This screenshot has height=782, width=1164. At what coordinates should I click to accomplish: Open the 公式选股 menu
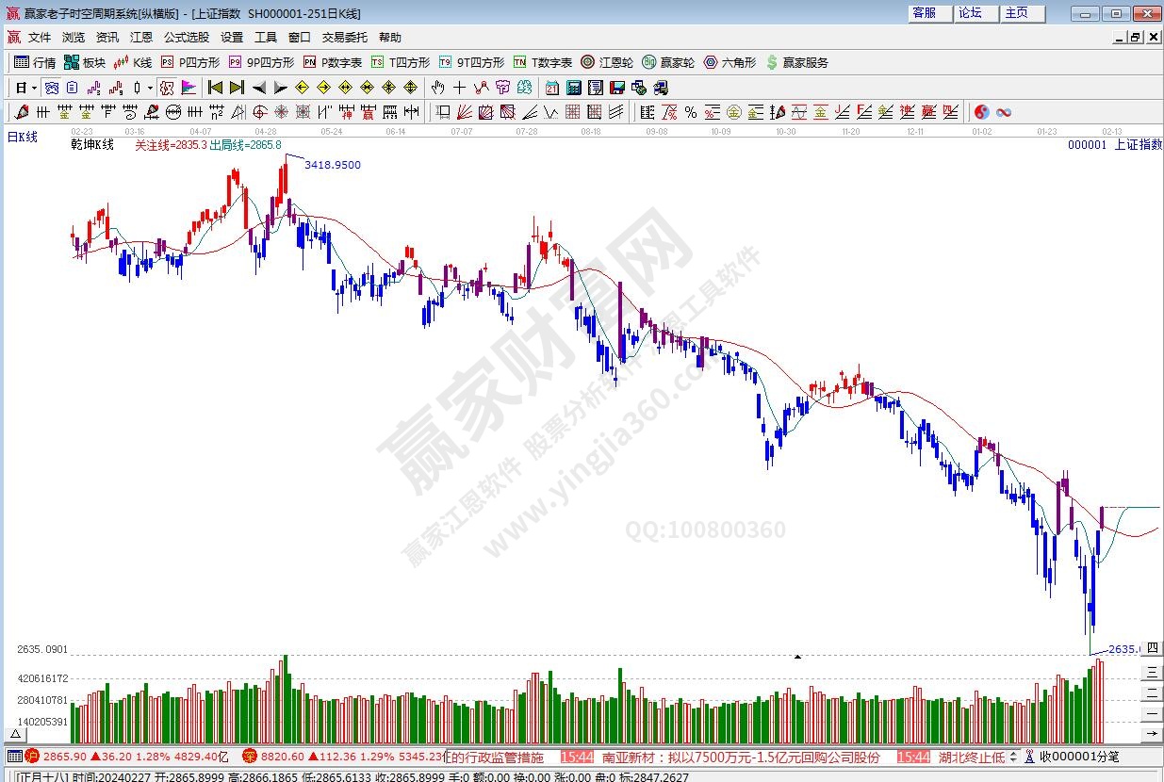click(x=186, y=38)
